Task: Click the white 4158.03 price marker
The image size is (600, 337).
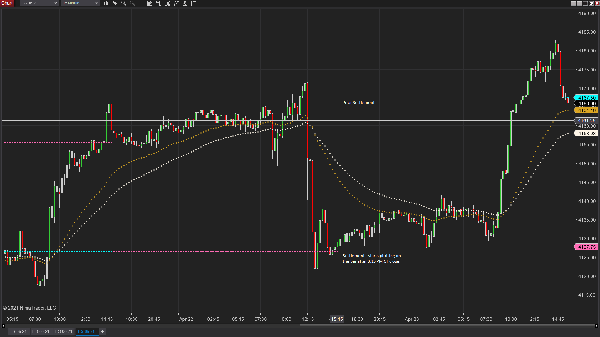Action: (x=587, y=133)
